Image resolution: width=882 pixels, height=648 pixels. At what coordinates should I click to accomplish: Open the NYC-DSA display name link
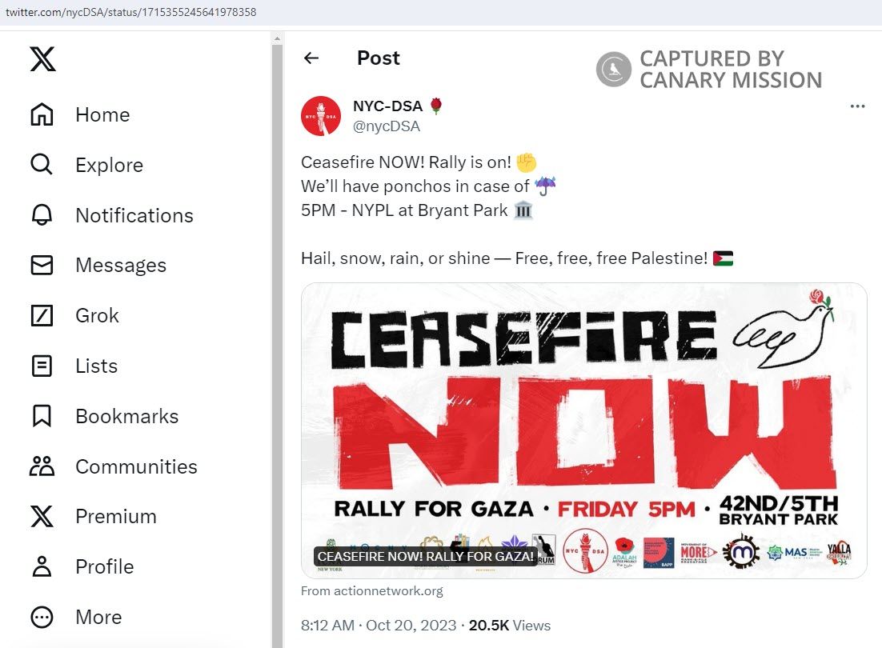point(387,106)
